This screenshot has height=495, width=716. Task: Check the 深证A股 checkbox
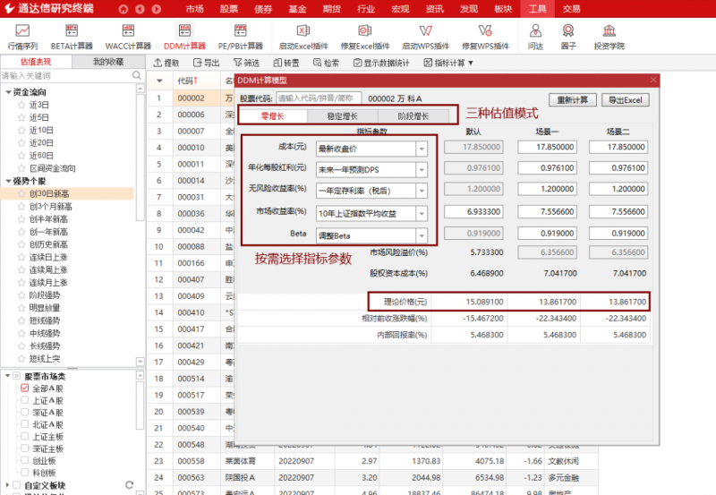coord(25,412)
